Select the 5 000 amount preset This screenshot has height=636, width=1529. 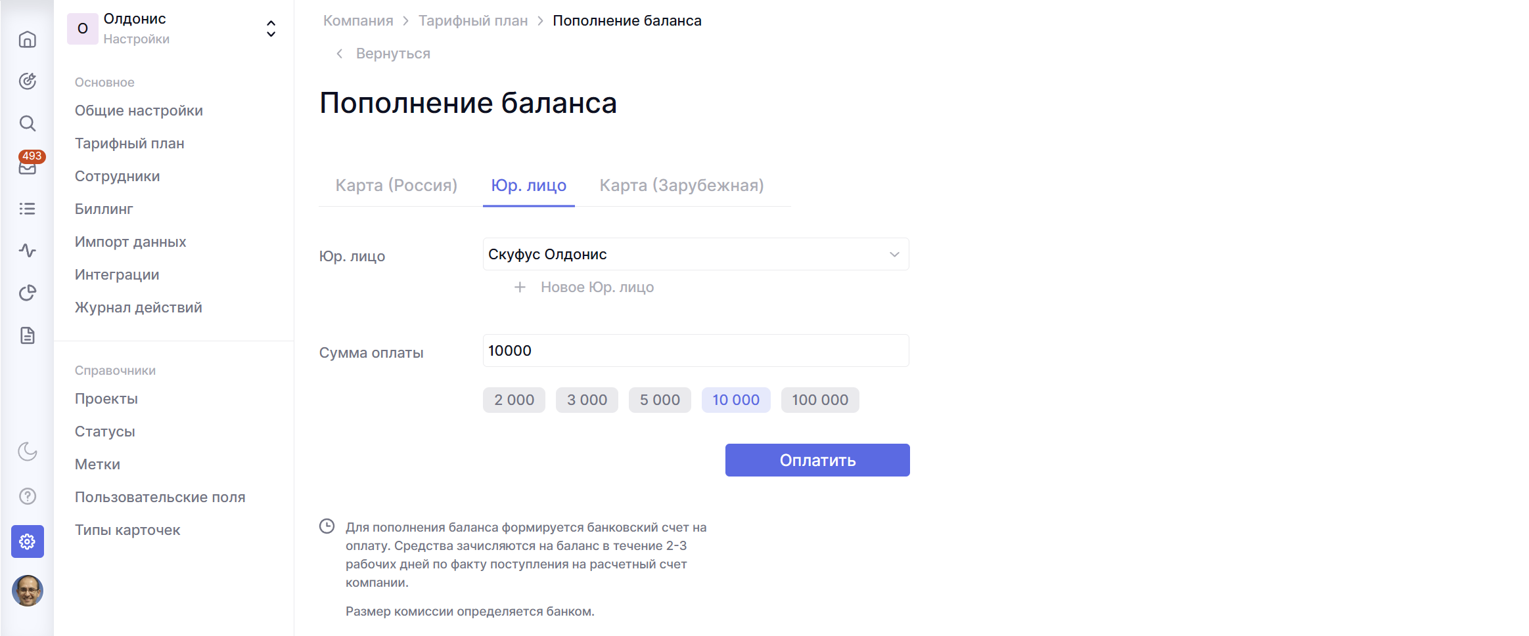660,400
